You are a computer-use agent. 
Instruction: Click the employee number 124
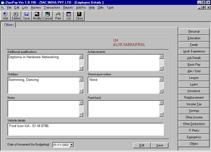pyautogui.click(x=115, y=40)
